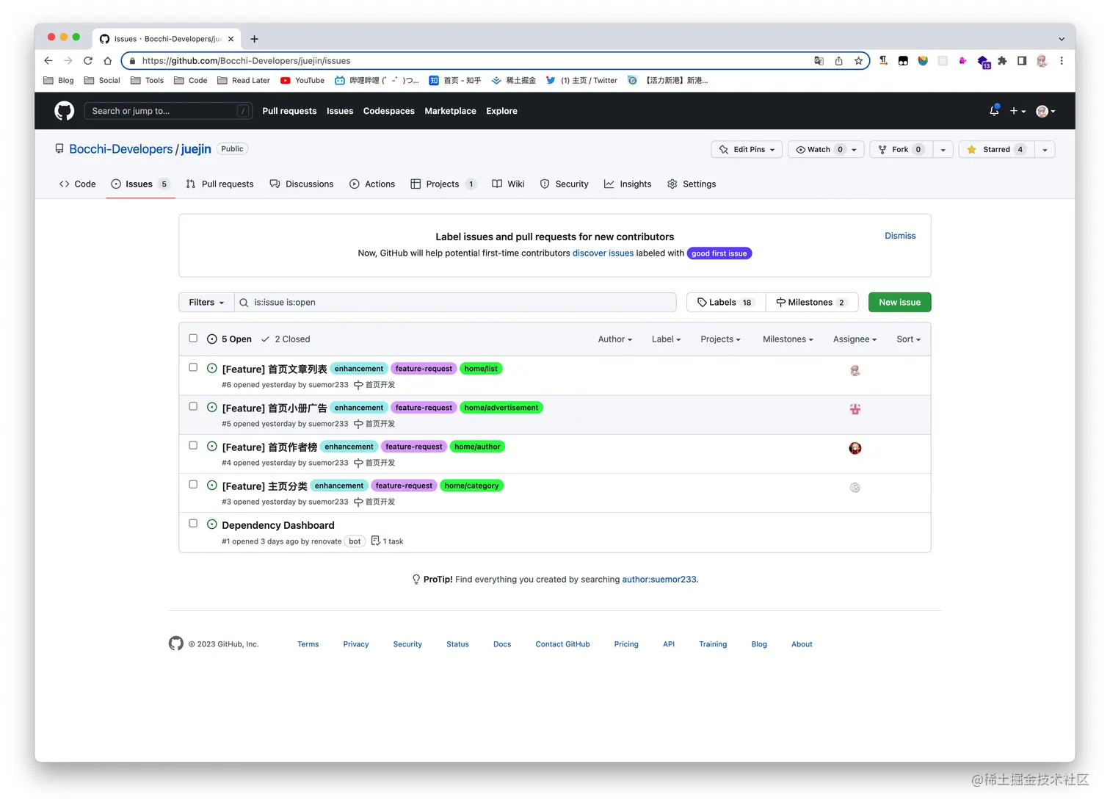Open Chrome three-dot menu
The height and width of the screenshot is (808, 1110).
(1062, 61)
